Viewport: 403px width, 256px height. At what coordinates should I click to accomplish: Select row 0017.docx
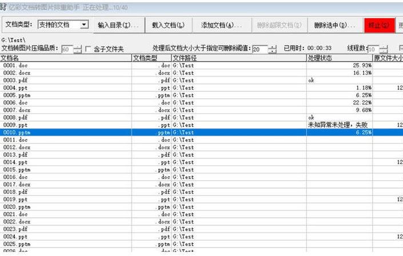[201, 185]
